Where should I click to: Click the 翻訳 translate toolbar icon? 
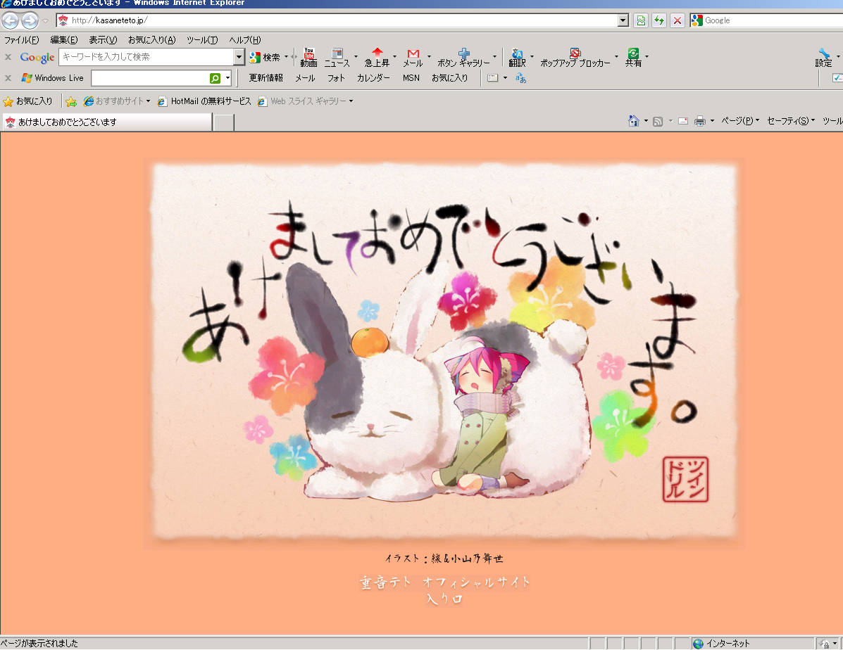pyautogui.click(x=517, y=58)
